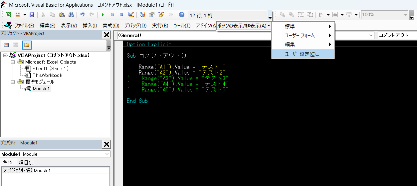The width and height of the screenshot is (417, 186).
Task: Collapse the 標準モジュール folder
Action: click(13, 82)
